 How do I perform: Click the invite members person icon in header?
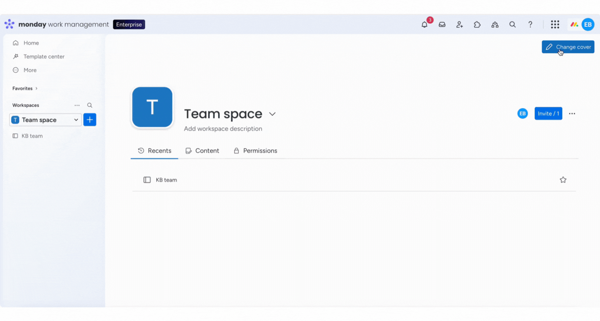click(x=460, y=24)
